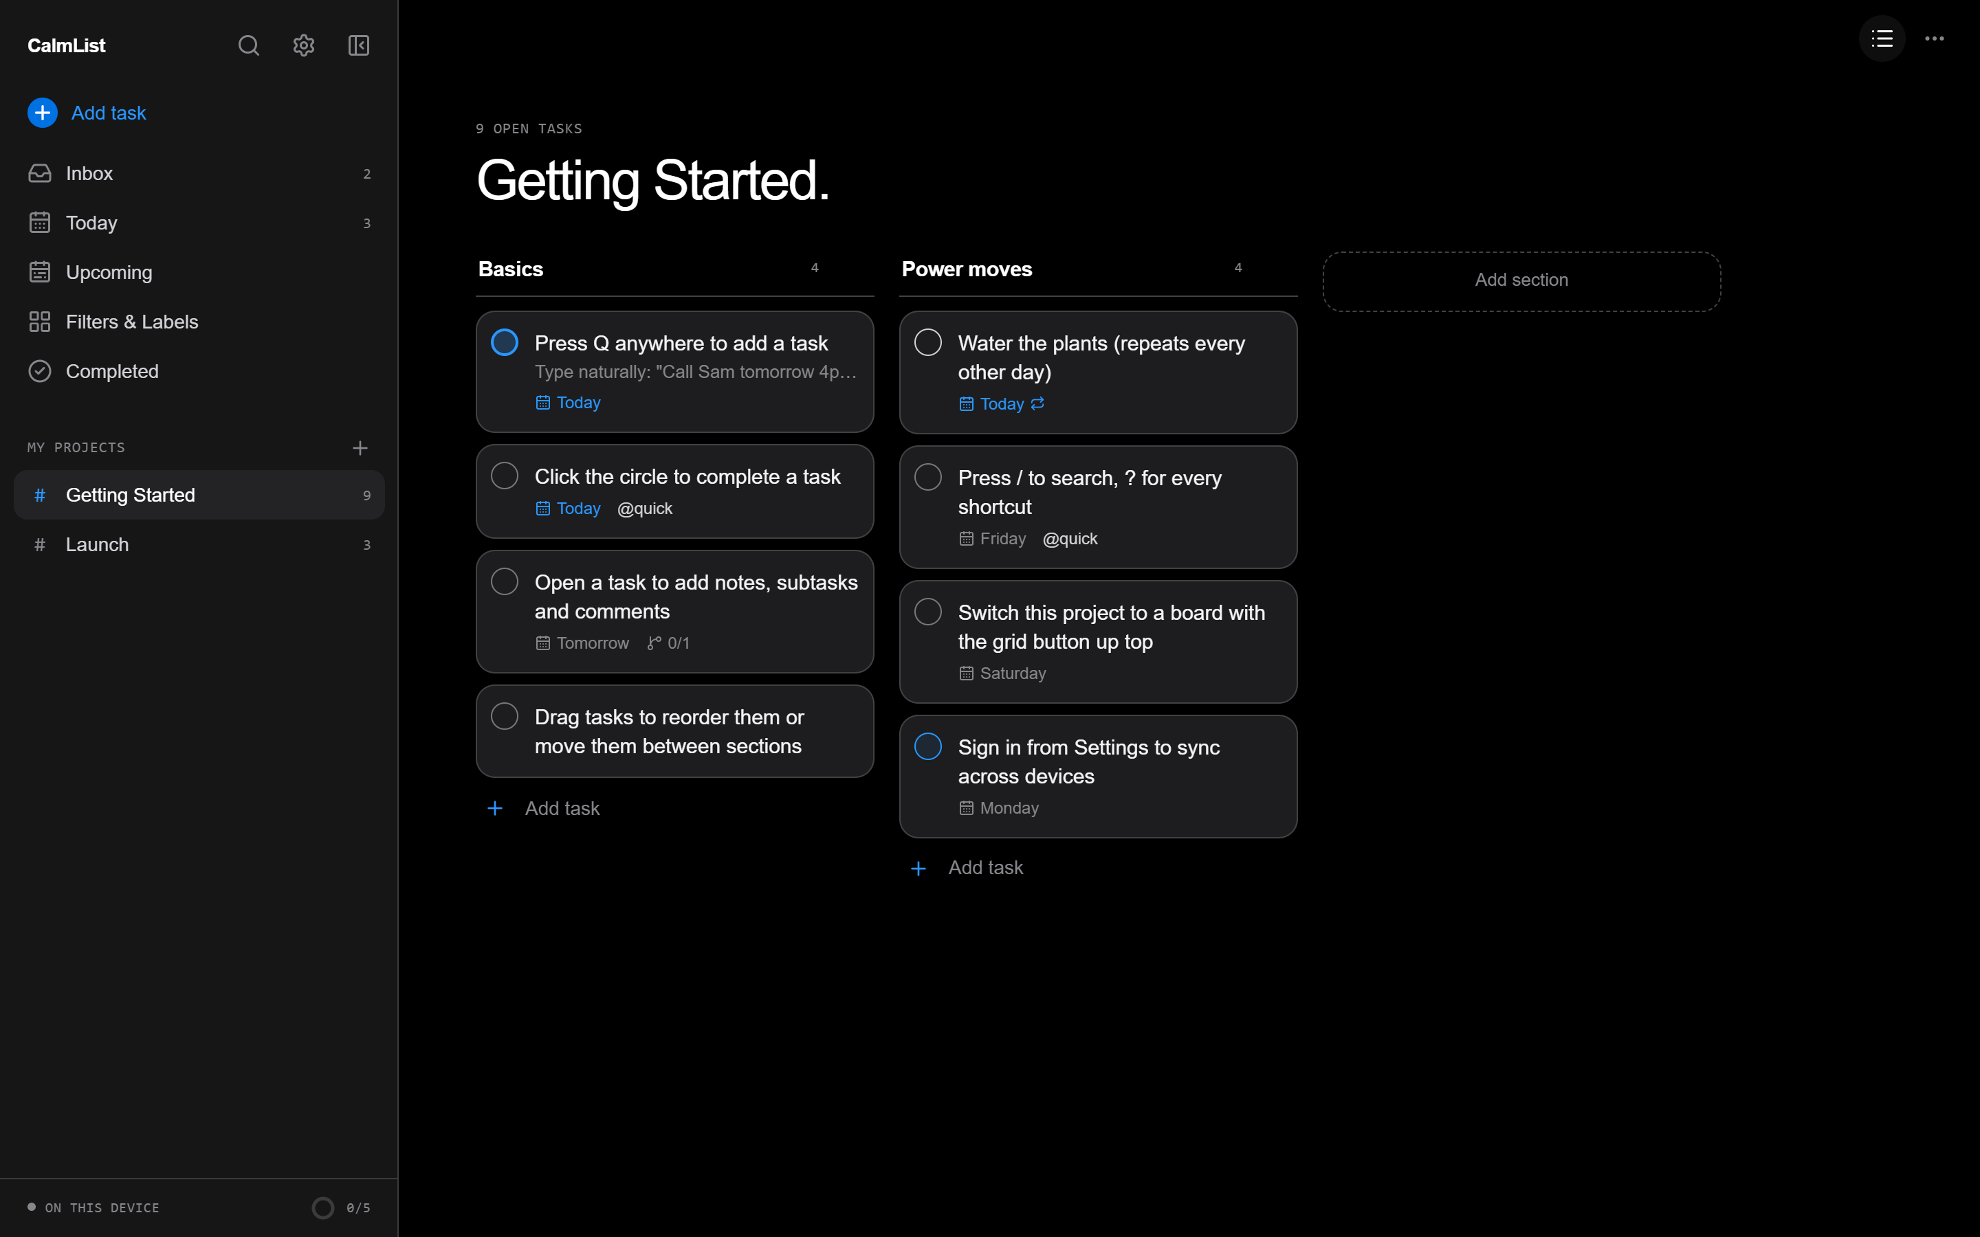
Task: Open the settings gear icon
Action: [x=304, y=45]
